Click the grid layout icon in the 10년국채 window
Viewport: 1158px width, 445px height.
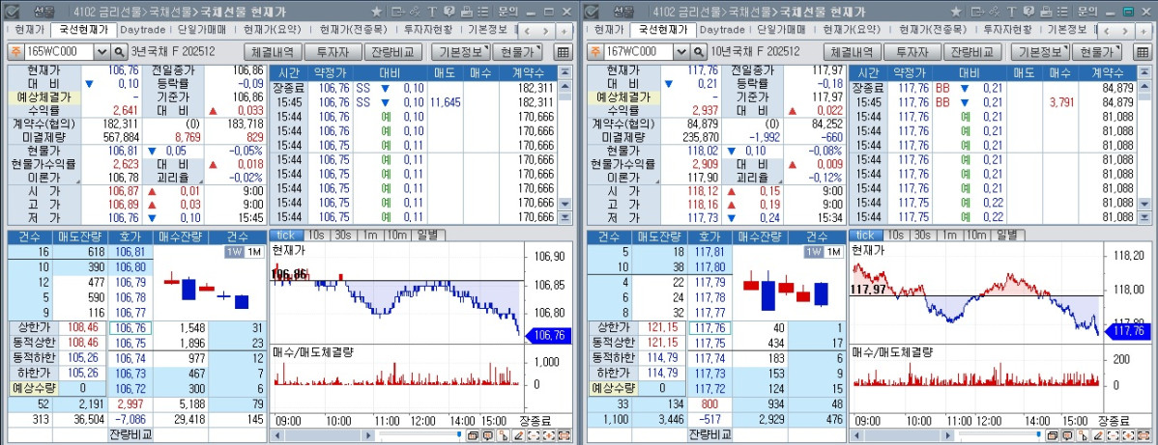(x=1142, y=52)
